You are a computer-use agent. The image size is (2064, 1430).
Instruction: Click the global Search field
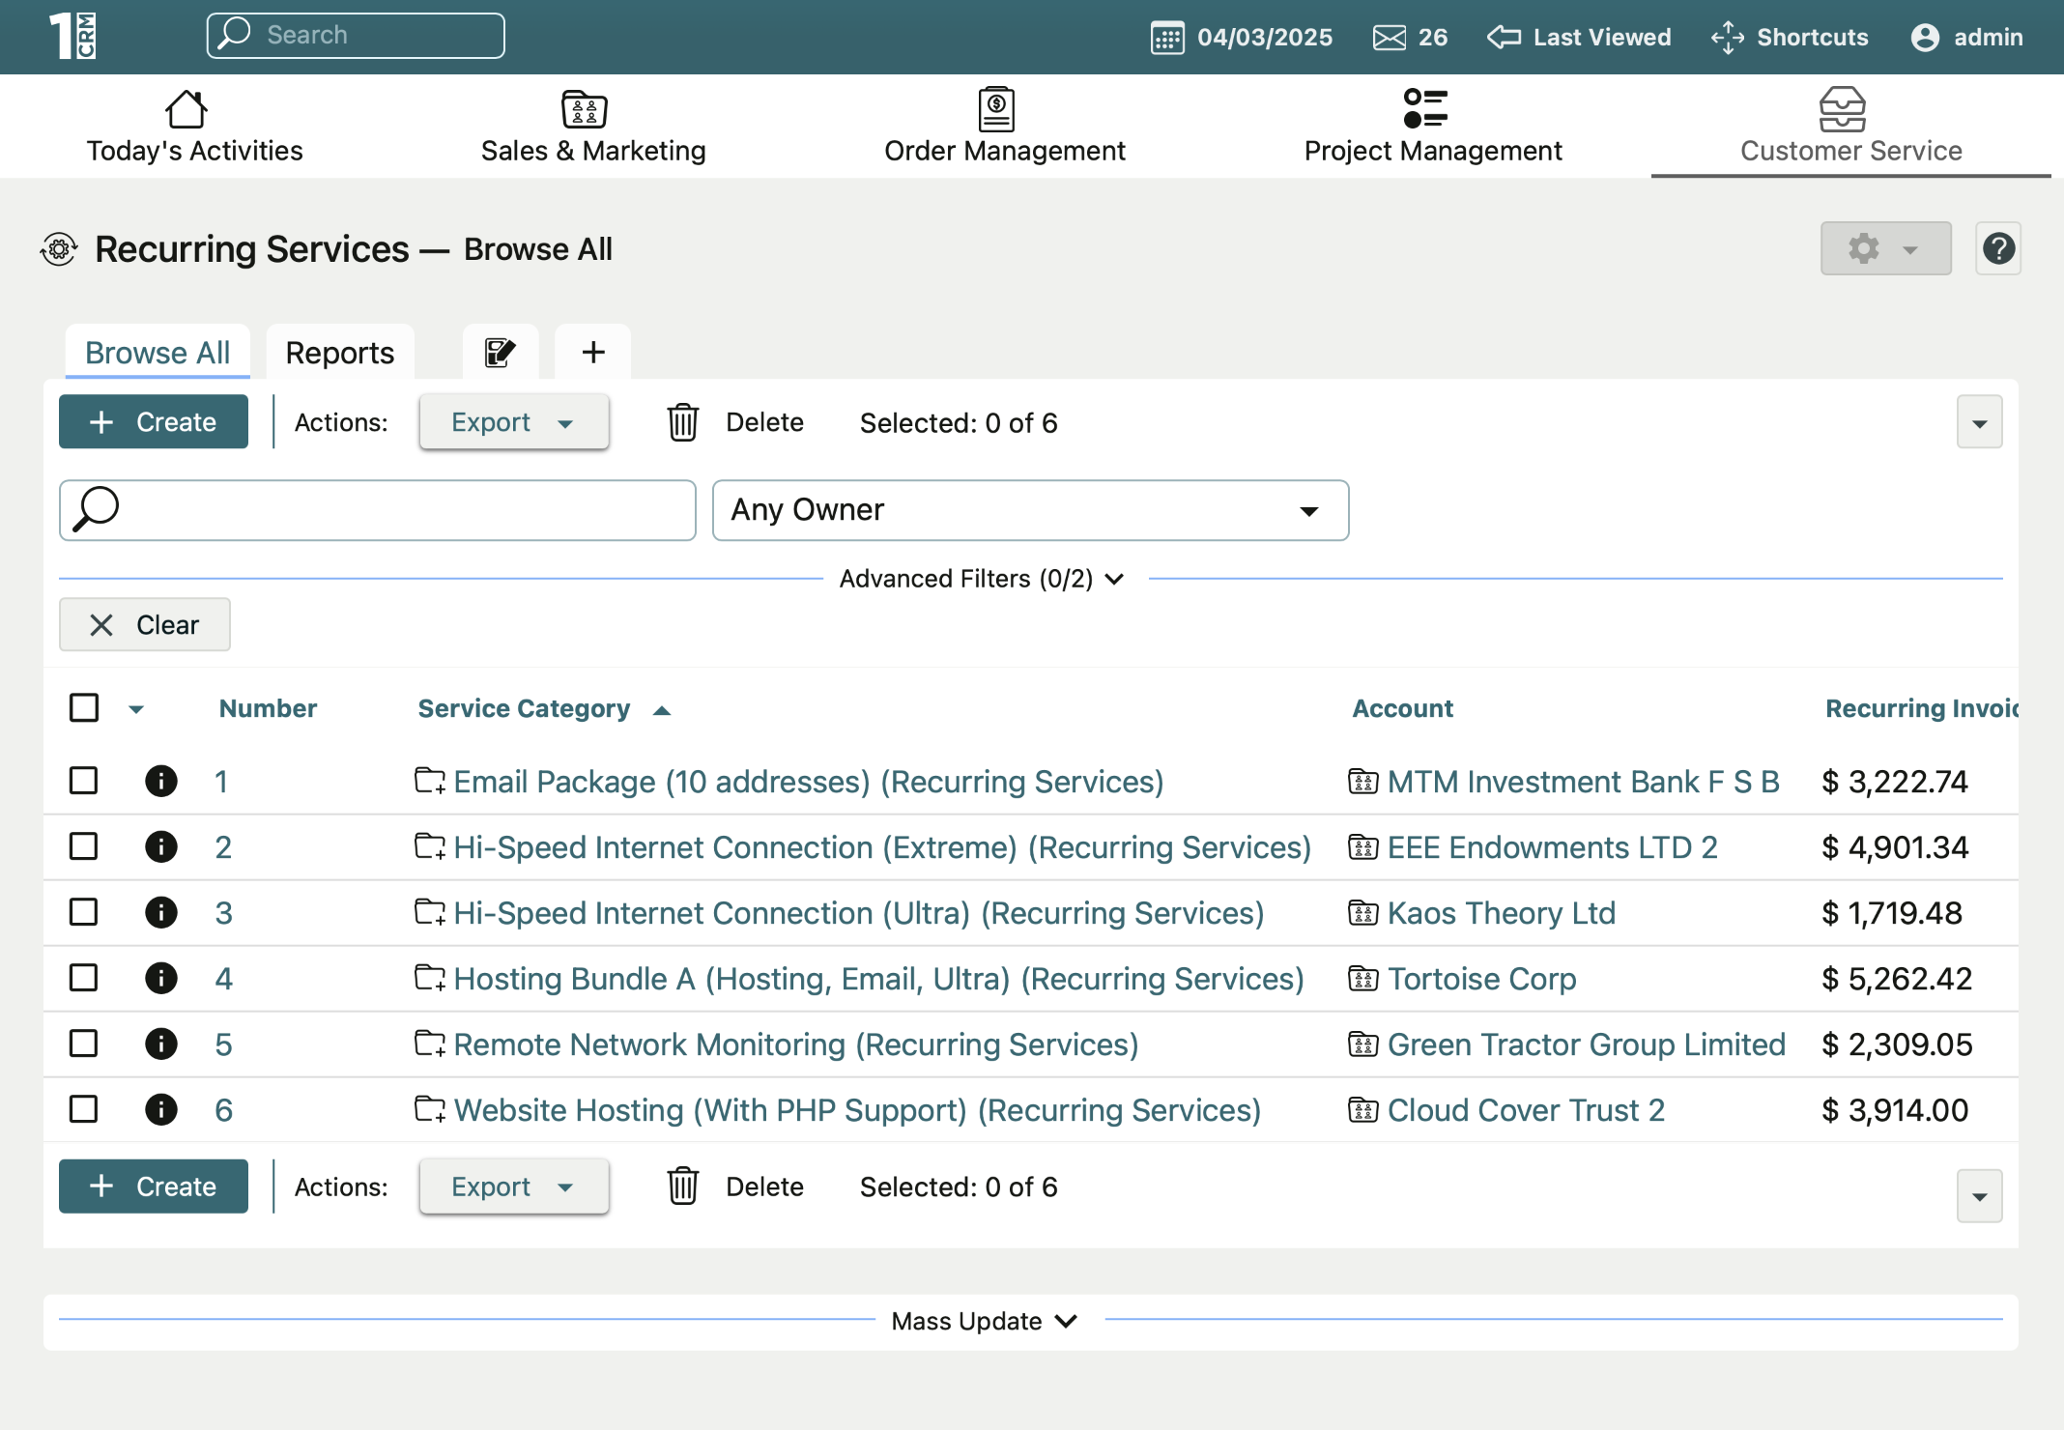tap(356, 36)
